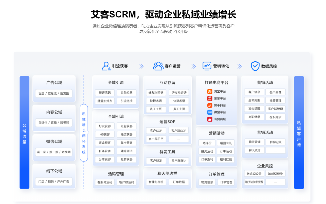326x204 pixels.
Task: Click the 百度 / 信息流 / 朋友圈 label
Action: point(54,93)
